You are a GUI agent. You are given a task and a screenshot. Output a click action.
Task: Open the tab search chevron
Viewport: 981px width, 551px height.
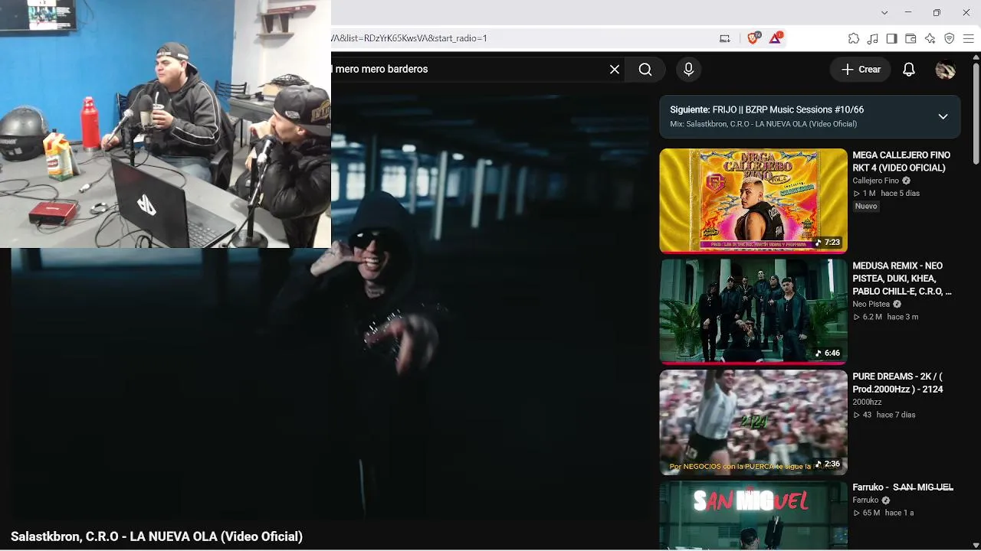coord(884,12)
